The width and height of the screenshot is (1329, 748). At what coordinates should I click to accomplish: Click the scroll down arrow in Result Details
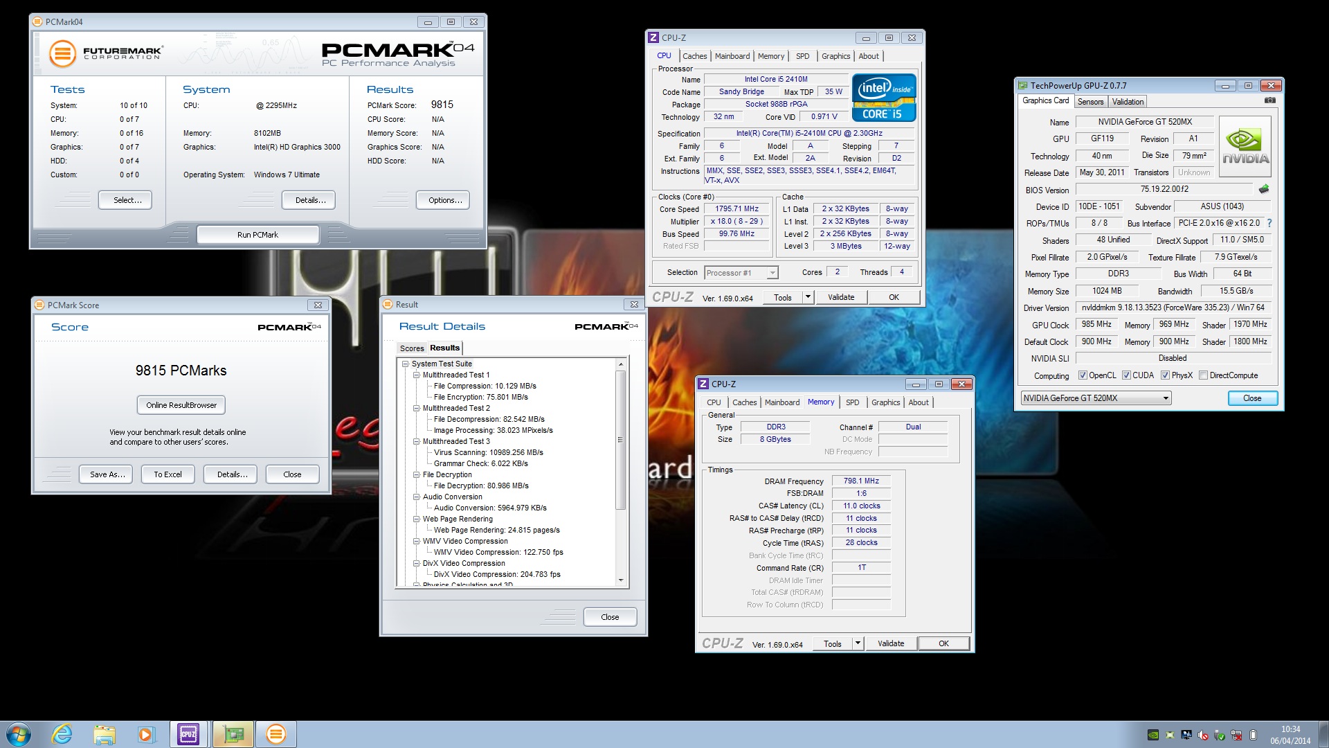click(x=620, y=580)
